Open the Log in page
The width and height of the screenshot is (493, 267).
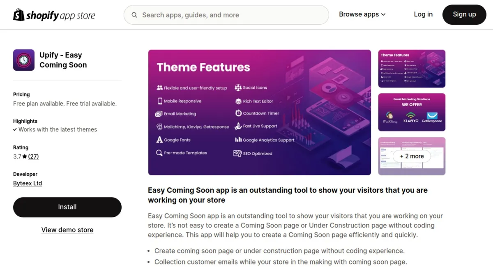[423, 14]
